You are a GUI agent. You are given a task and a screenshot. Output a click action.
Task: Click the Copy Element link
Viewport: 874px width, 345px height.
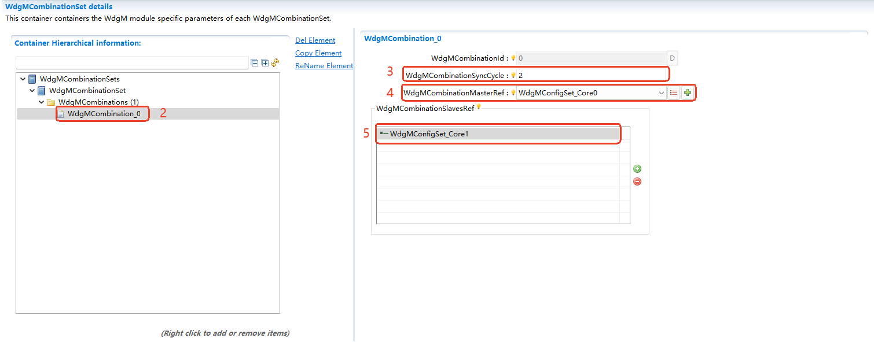318,53
